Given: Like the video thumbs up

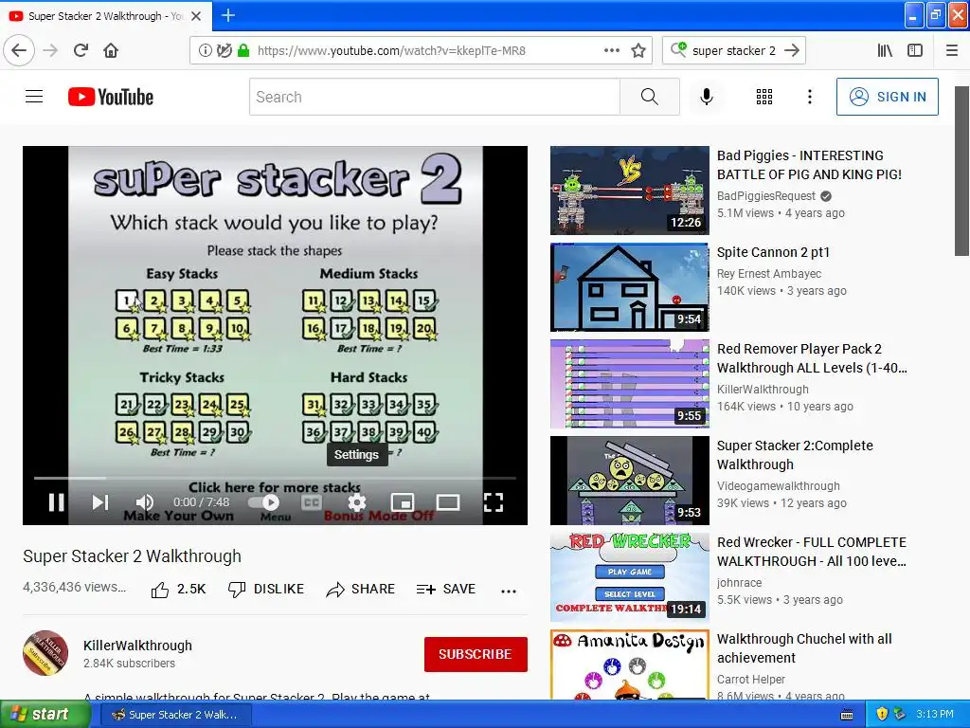Looking at the screenshot, I should pyautogui.click(x=178, y=590).
